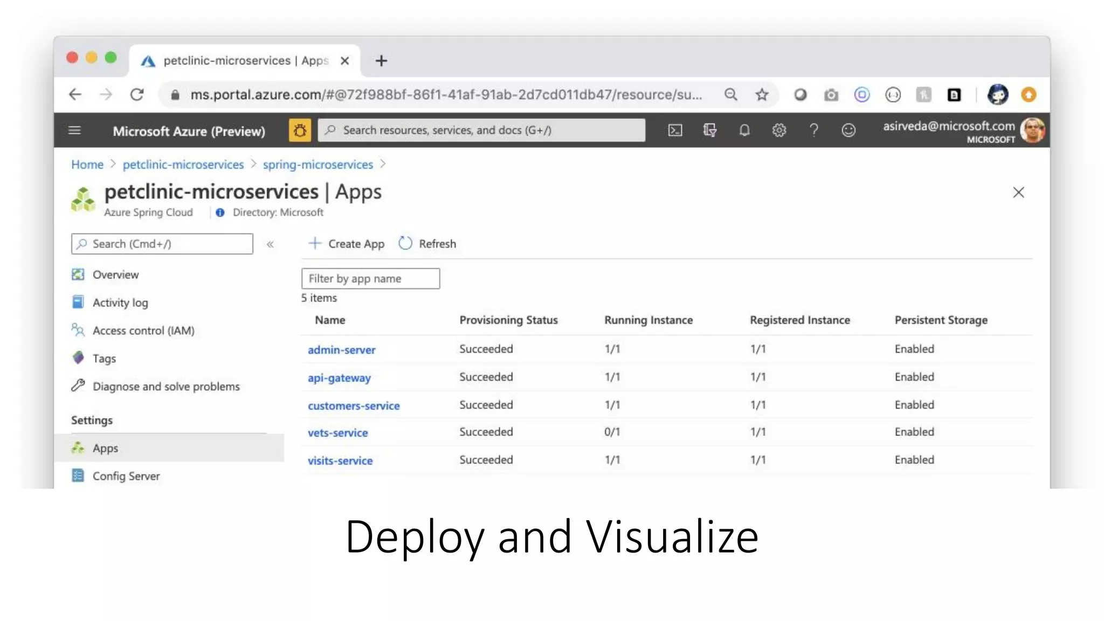Click Create App button
Image resolution: width=1104 pixels, height=621 pixels.
346,244
